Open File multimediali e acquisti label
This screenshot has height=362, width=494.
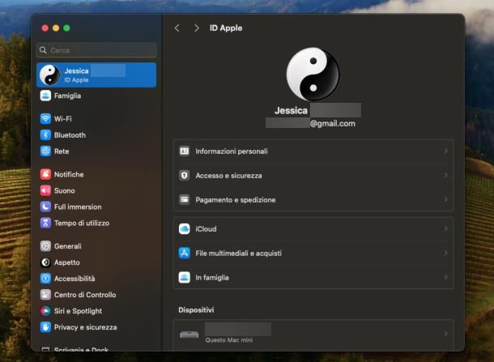(x=238, y=253)
